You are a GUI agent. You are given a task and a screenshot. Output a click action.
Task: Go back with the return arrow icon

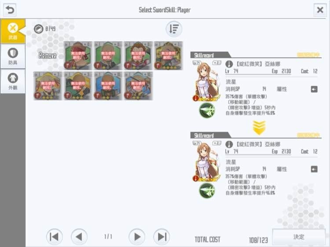[10, 10]
